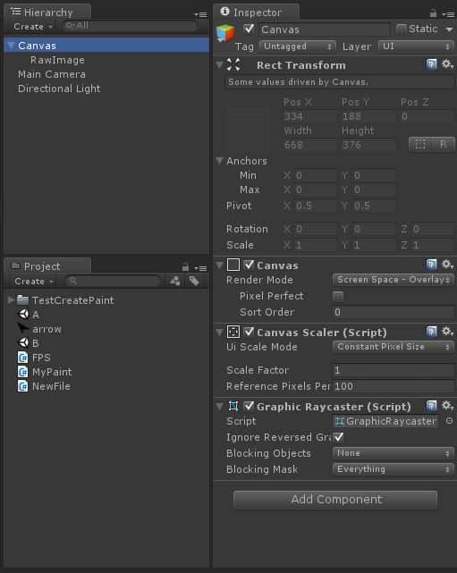This screenshot has width=457, height=573.
Task: Open Canvas component gear settings menu
Action: 447,265
